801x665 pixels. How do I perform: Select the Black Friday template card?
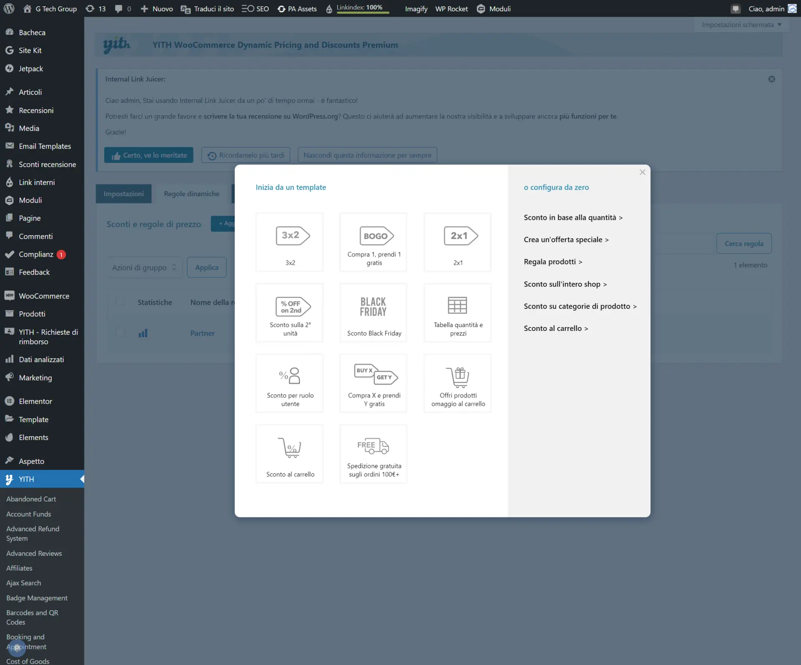click(x=373, y=312)
